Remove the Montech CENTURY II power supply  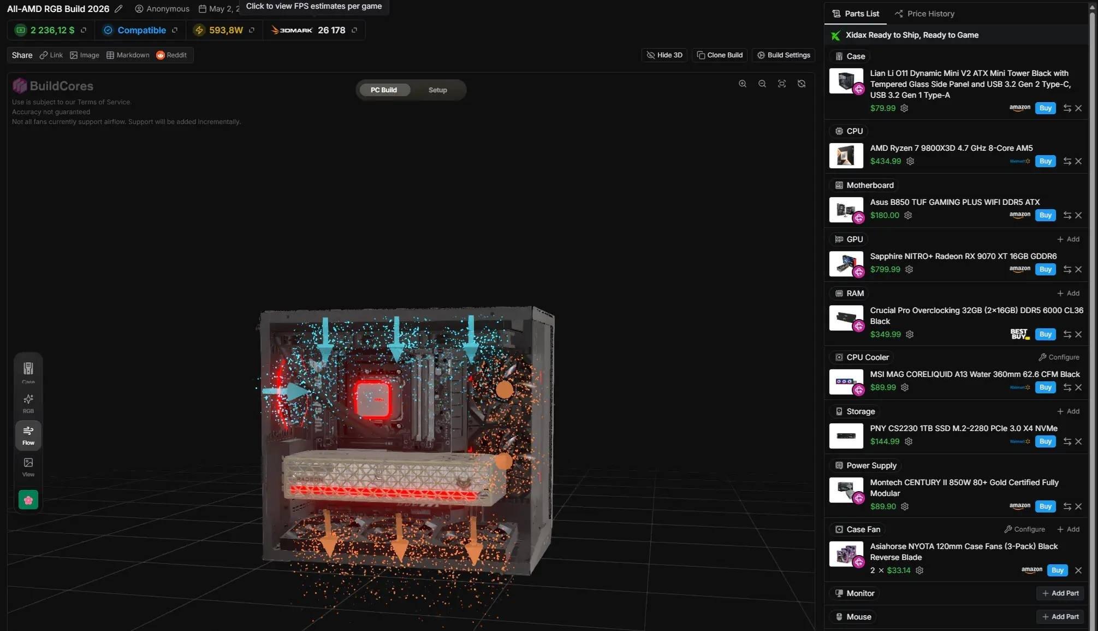coord(1078,506)
